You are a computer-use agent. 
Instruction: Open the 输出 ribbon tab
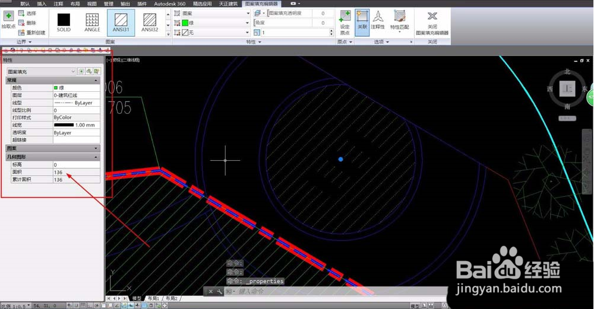click(125, 4)
